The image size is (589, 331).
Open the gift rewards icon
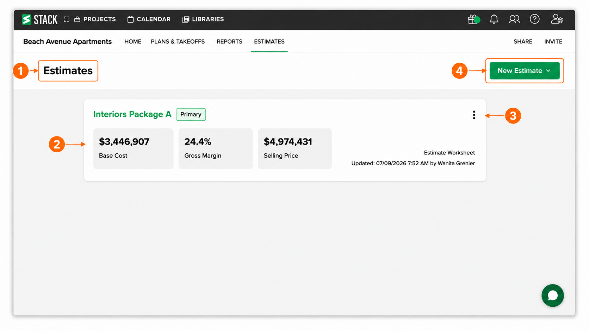point(473,19)
